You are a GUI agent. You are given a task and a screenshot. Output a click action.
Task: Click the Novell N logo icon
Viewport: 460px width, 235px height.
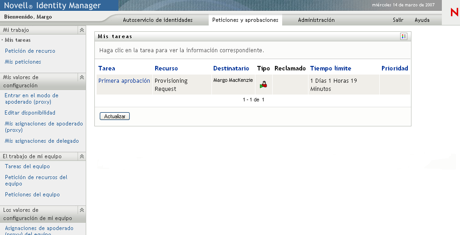[455, 12]
